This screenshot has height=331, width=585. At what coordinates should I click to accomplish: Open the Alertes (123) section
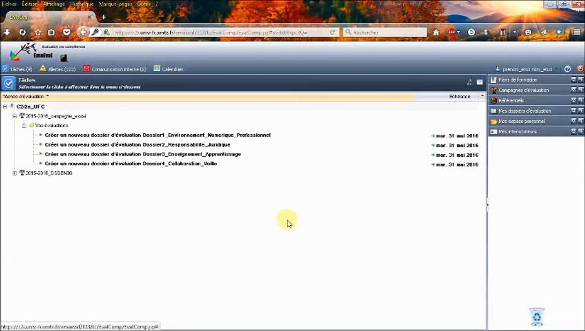[x=57, y=69]
